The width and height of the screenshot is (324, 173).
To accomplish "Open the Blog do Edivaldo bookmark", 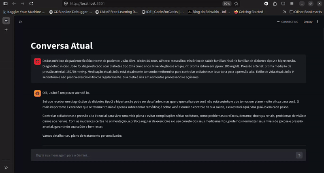I will click(209, 12).
